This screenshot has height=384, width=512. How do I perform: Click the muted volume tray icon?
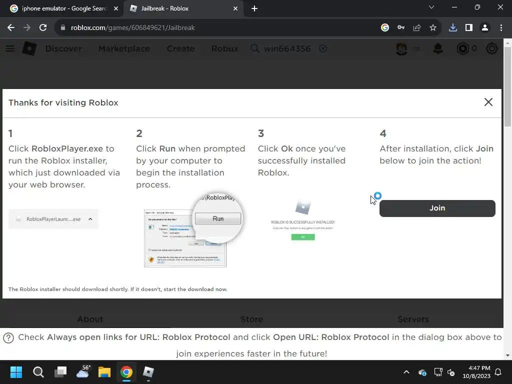(x=451, y=372)
